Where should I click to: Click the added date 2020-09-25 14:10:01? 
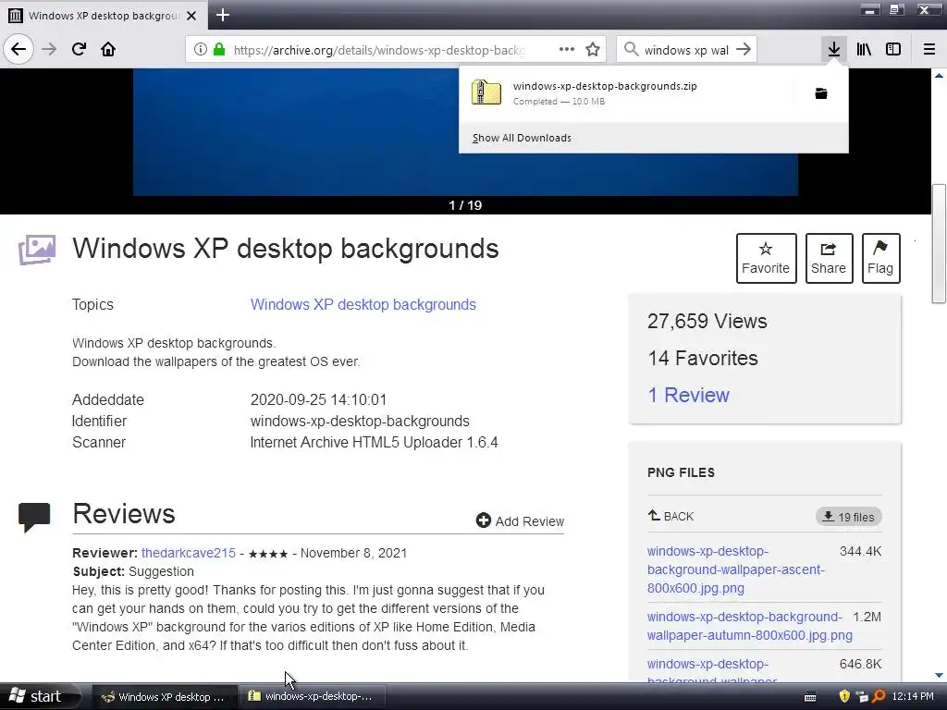[318, 399]
